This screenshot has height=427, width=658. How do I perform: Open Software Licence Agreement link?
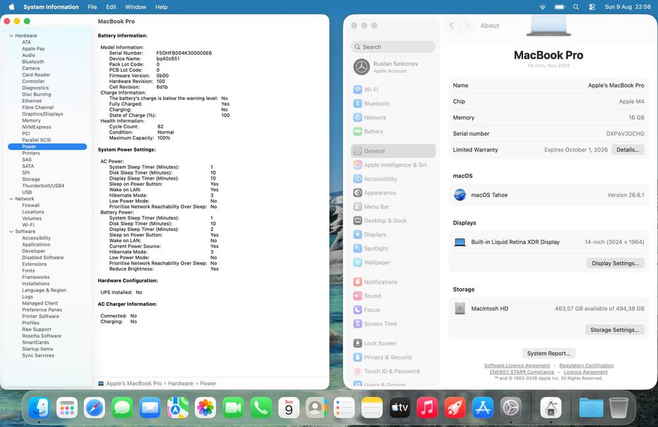(x=517, y=366)
